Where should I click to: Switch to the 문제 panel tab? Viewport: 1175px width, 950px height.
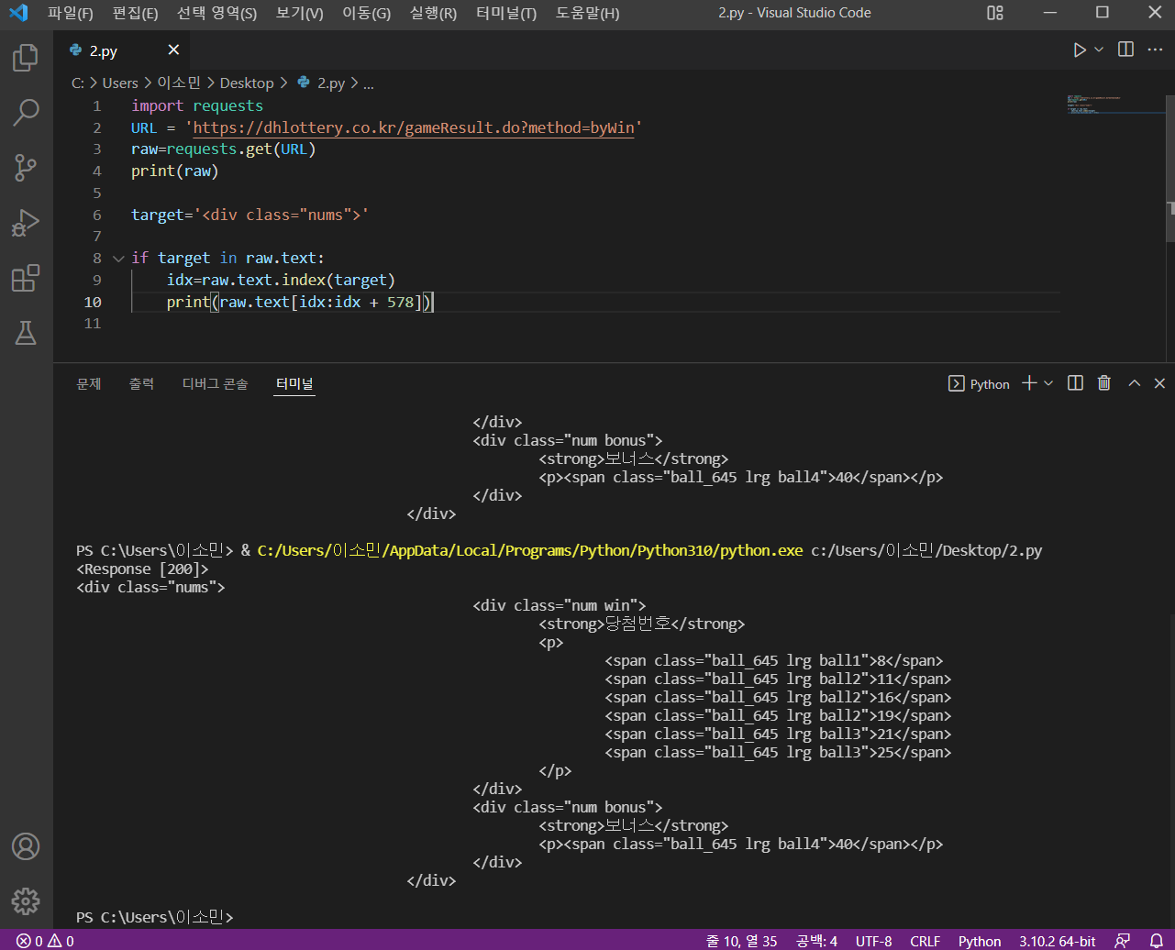(89, 383)
